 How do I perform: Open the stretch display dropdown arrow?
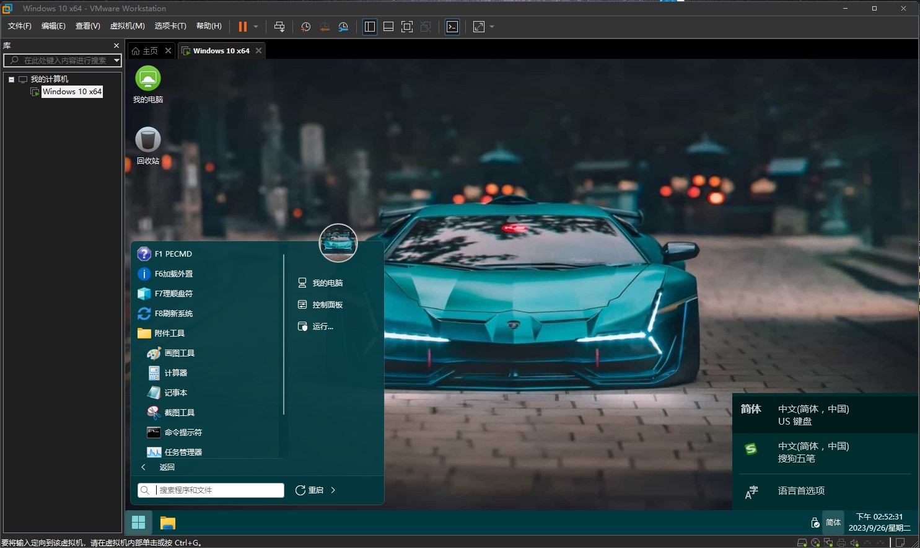tap(492, 27)
